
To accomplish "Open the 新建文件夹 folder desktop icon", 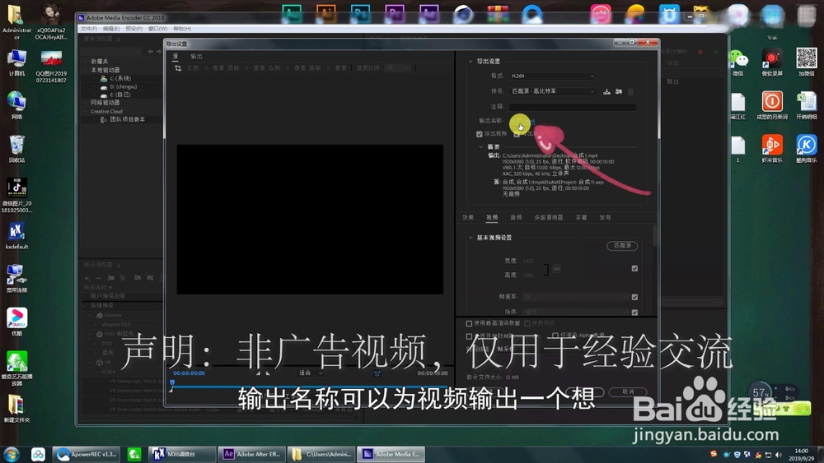I will tap(16, 409).
